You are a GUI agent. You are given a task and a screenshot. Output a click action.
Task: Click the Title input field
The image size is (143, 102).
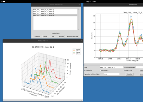(111, 67)
